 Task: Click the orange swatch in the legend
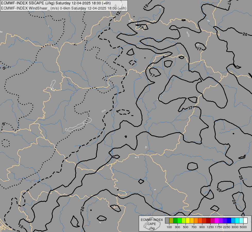pyautogui.click(x=196, y=220)
